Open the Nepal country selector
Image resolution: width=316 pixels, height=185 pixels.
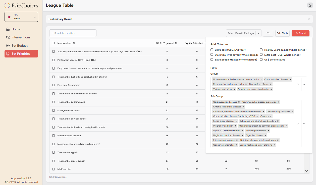click(x=21, y=17)
